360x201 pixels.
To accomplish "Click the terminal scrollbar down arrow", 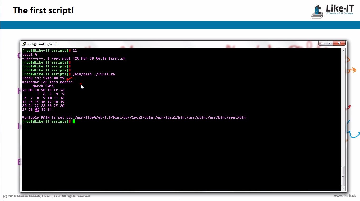I will click(343, 188).
